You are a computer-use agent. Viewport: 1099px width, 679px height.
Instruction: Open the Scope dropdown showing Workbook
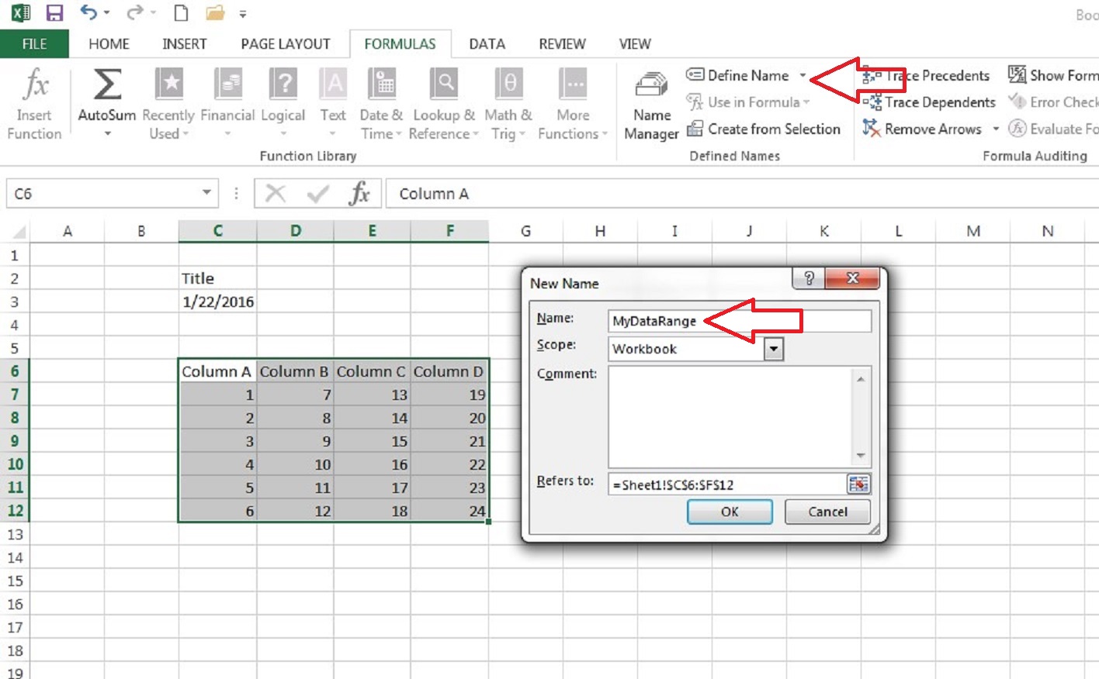(x=773, y=349)
